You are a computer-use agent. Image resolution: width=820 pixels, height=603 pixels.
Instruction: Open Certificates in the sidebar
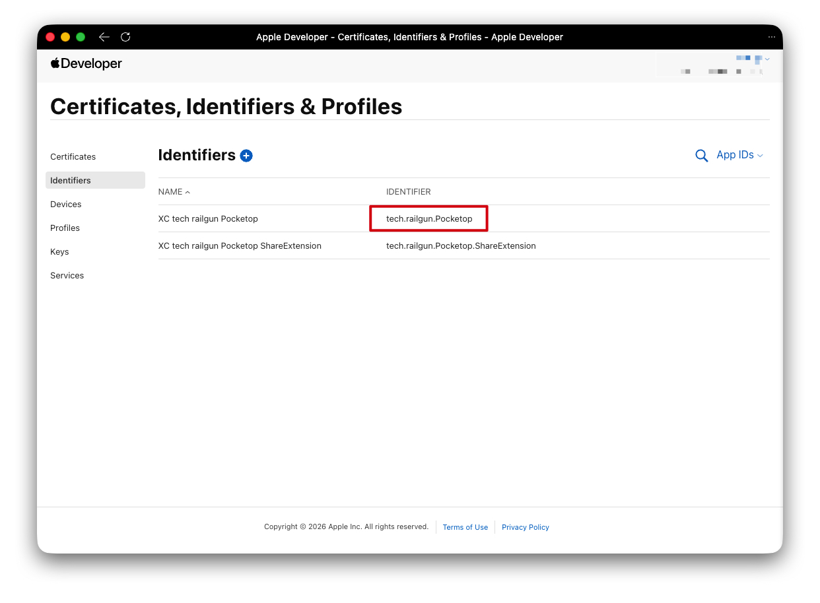pyautogui.click(x=73, y=157)
